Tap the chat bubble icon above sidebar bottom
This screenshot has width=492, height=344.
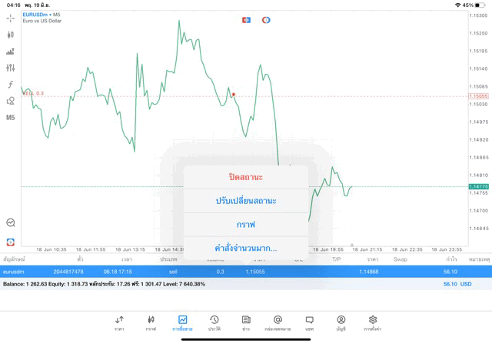(x=10, y=222)
